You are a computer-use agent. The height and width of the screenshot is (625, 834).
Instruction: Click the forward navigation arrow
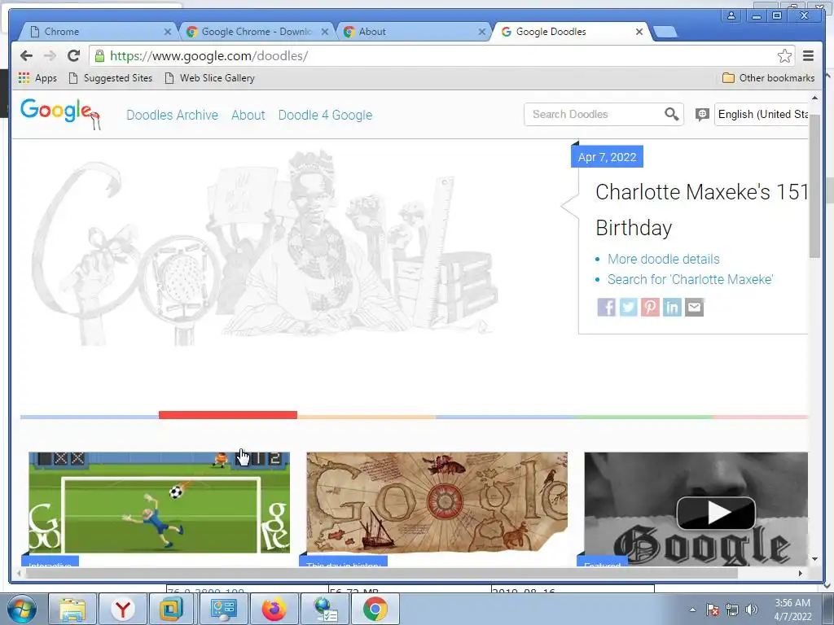coord(50,56)
